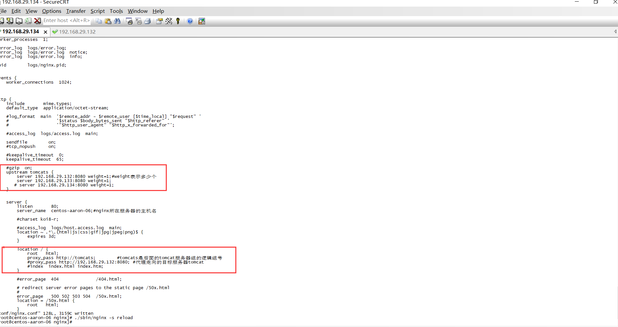Click the Connect in Tab toolbar icon

pyautogui.click(x=19, y=21)
